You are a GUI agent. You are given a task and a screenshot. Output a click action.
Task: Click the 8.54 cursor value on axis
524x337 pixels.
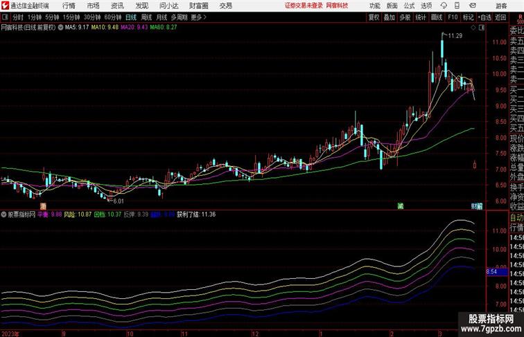(496, 272)
